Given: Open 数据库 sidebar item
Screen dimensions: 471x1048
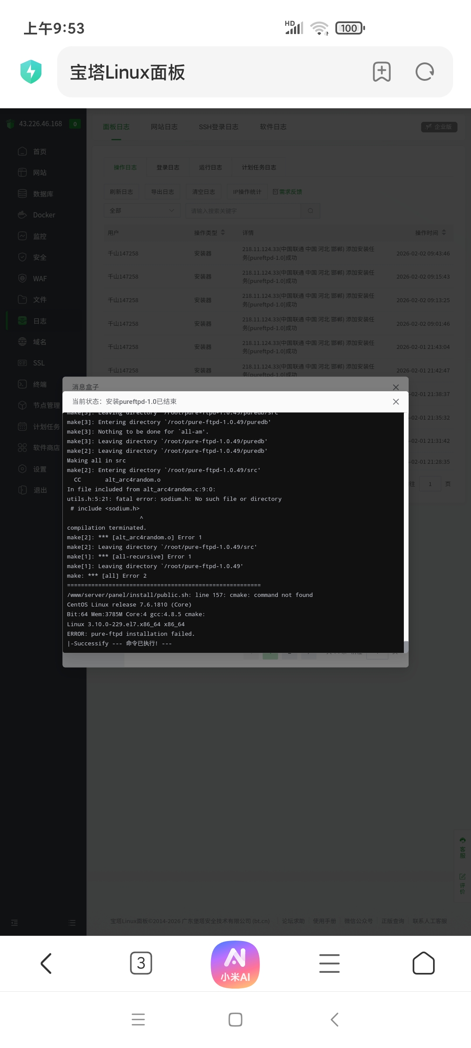Looking at the screenshot, I should (x=43, y=194).
